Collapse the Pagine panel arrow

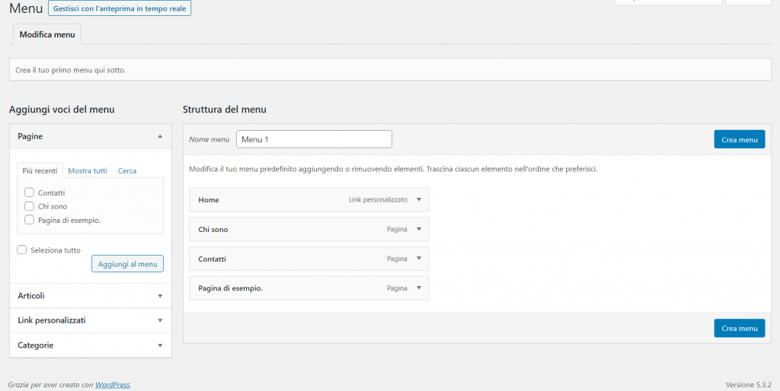pos(160,136)
